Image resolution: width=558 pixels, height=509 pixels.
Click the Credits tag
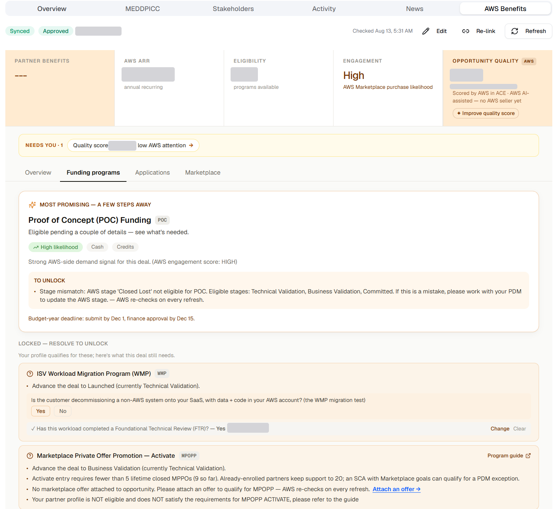[x=125, y=247]
